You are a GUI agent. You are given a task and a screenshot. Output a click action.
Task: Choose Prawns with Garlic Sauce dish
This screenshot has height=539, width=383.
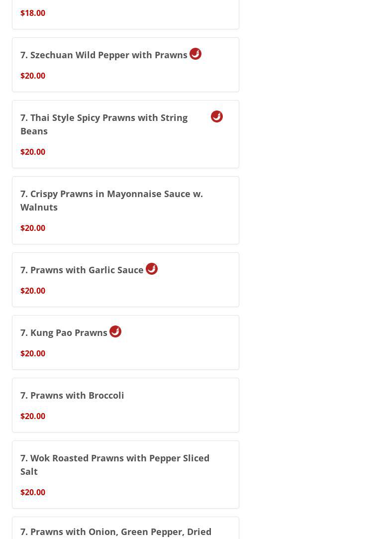(x=82, y=270)
